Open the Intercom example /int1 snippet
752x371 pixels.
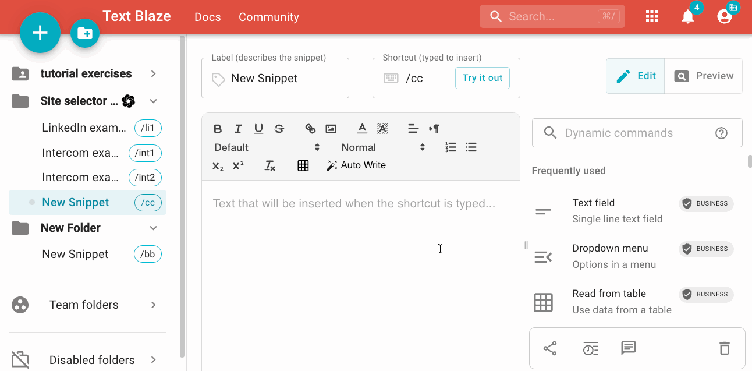87,153
